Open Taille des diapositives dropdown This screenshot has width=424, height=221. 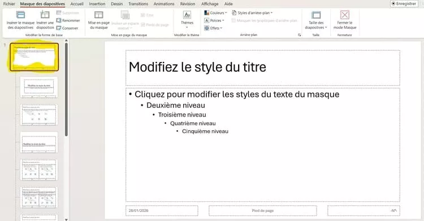316,20
